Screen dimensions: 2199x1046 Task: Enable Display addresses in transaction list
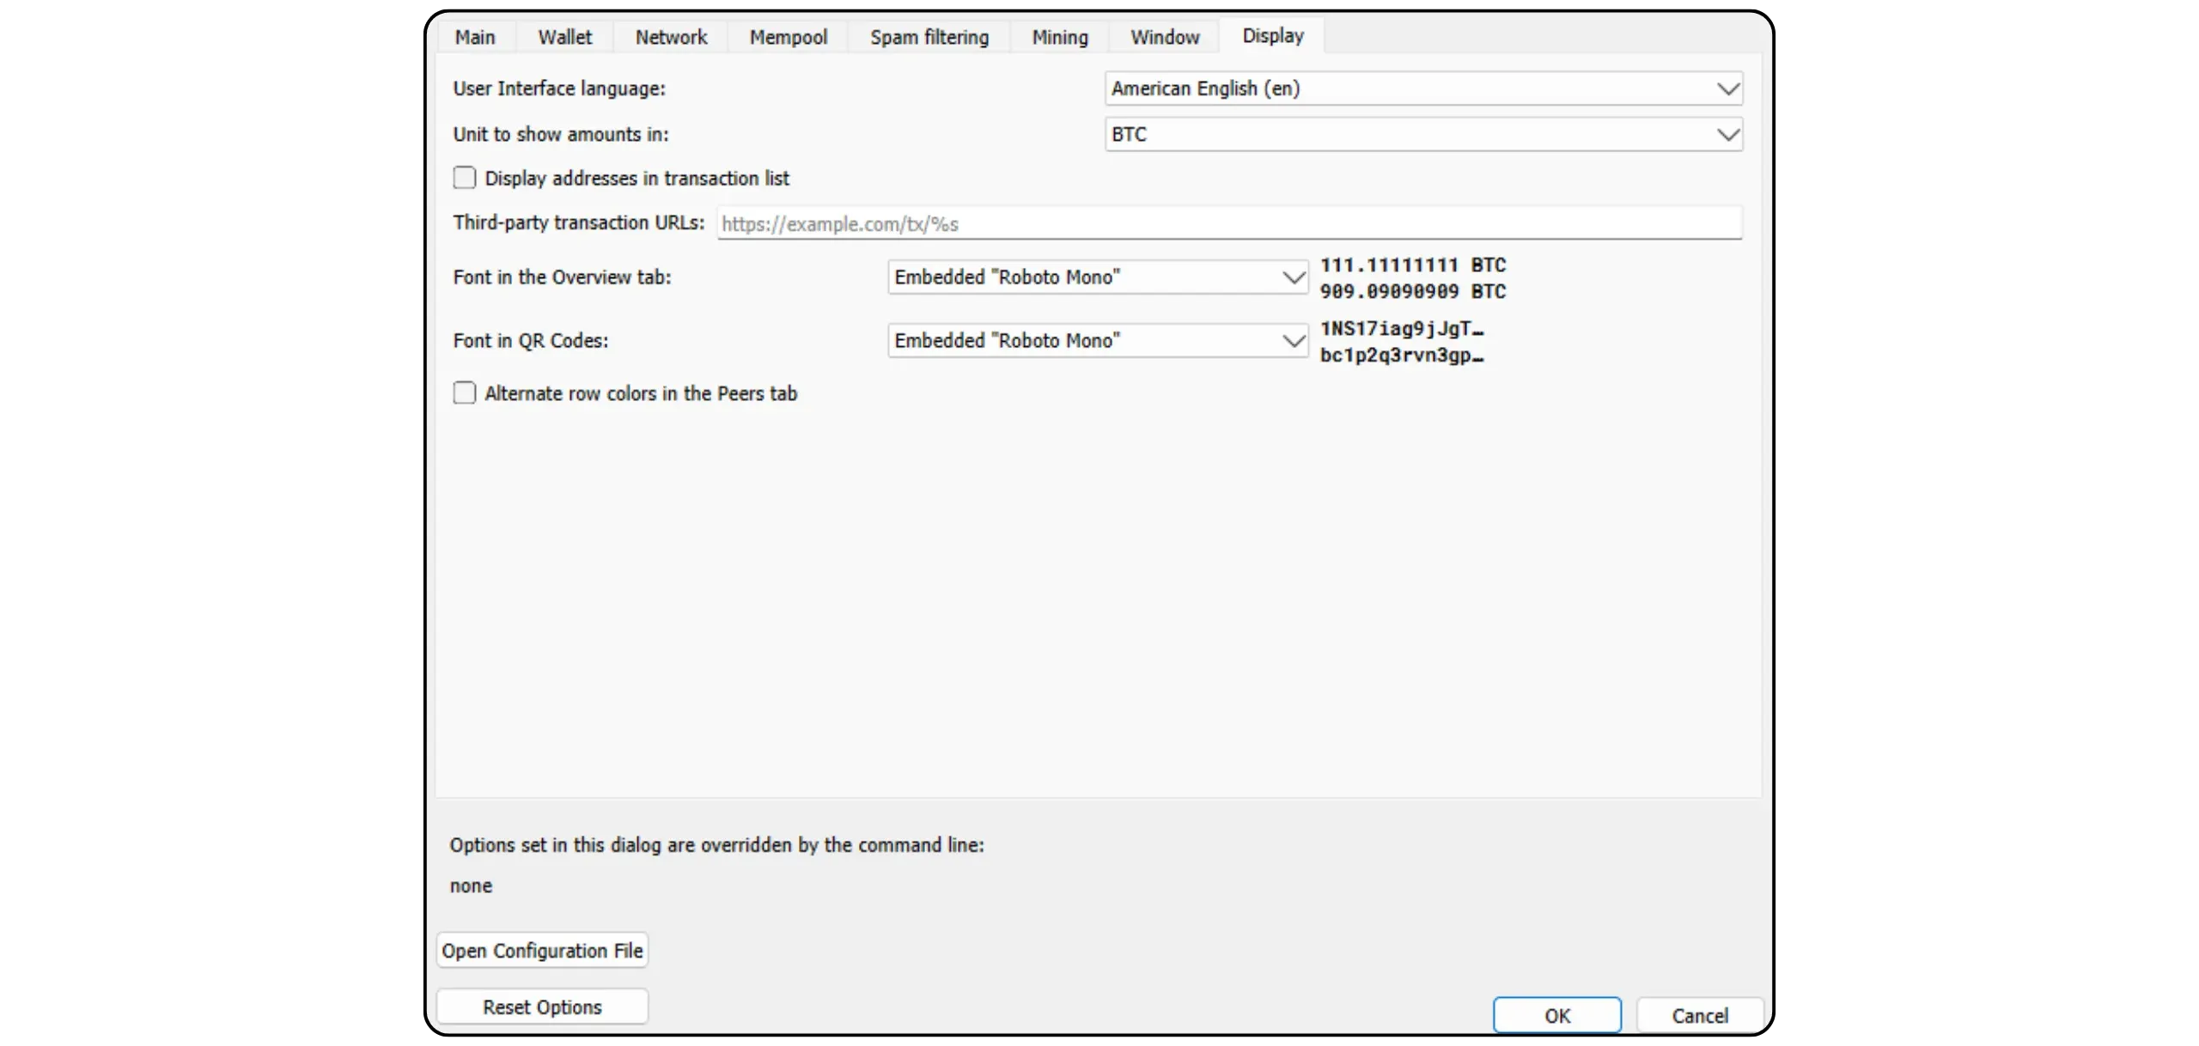pyautogui.click(x=465, y=178)
